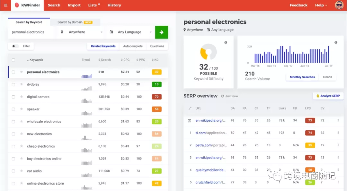Open the Anywhere location dropdown

(81, 32)
